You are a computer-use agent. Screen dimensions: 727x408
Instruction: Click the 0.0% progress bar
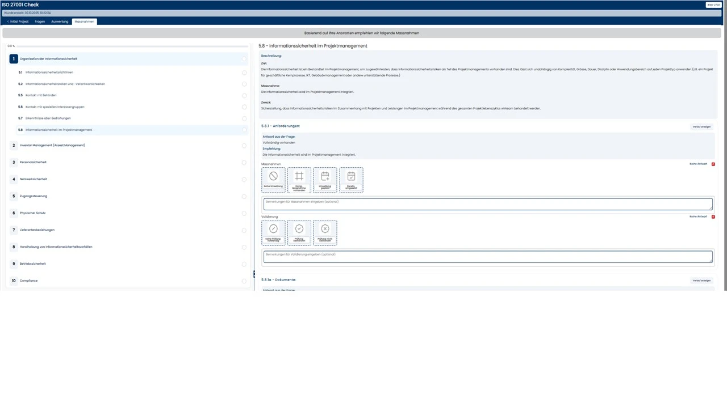tap(125, 46)
